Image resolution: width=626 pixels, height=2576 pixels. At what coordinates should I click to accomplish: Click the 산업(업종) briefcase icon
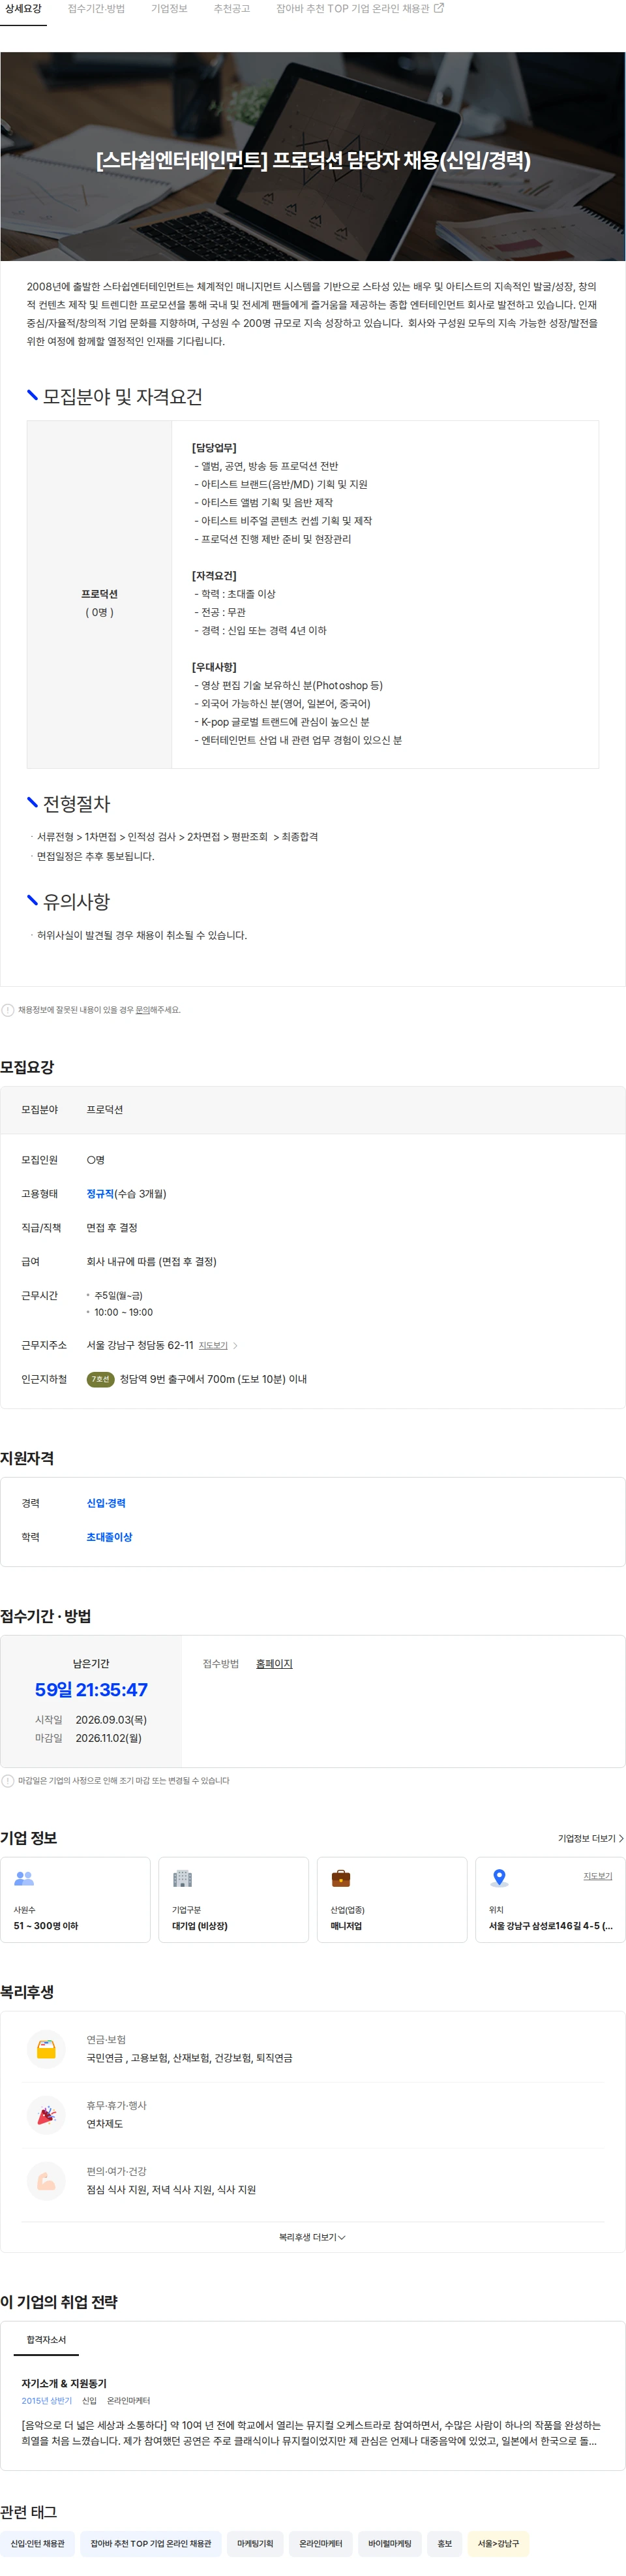pyautogui.click(x=340, y=1879)
